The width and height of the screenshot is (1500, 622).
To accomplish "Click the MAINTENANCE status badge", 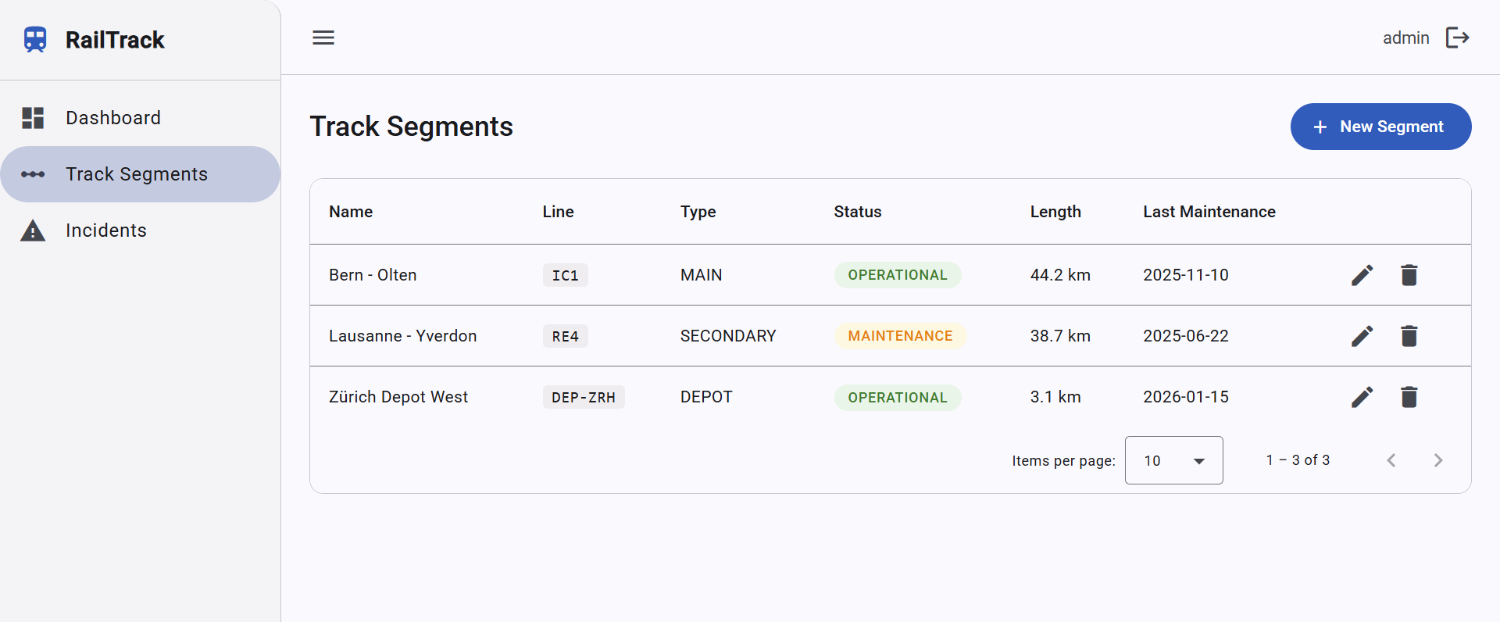I will click(x=900, y=336).
